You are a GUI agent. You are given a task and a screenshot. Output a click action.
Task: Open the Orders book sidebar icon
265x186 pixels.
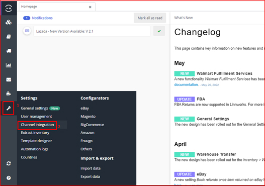tap(9, 37)
